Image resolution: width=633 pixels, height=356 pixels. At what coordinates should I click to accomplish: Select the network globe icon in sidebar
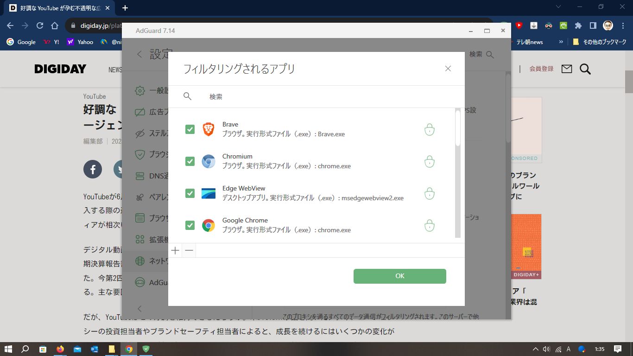coord(139,261)
